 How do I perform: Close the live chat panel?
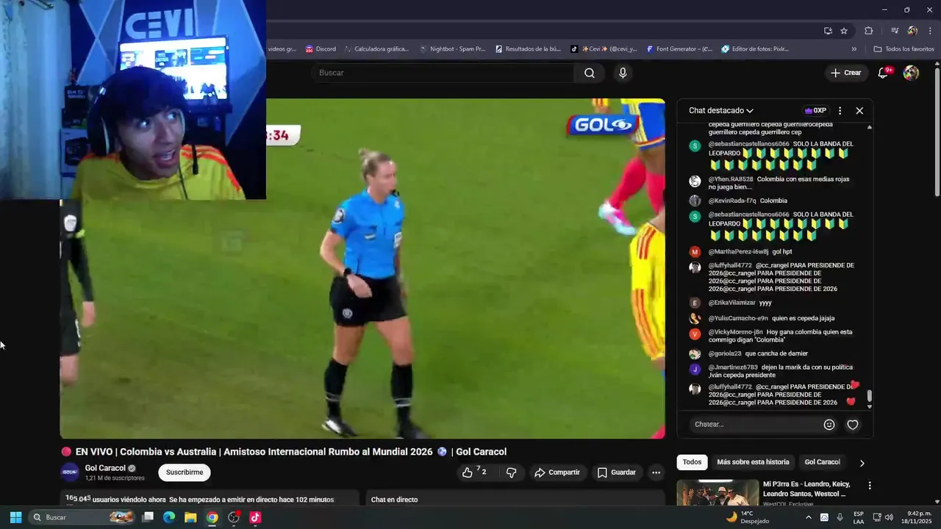859,110
